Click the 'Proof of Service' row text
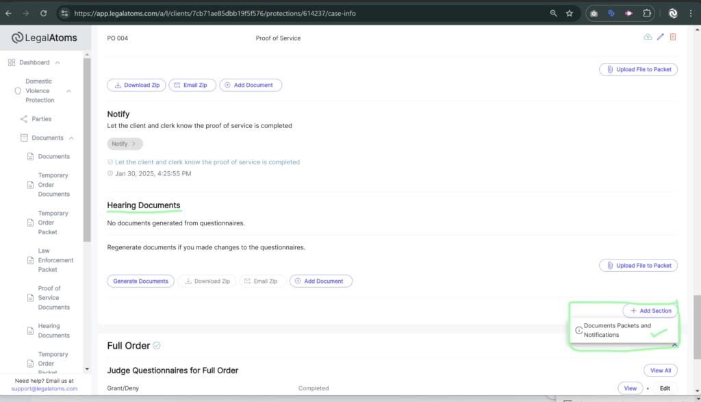The image size is (701, 402). coord(278,38)
